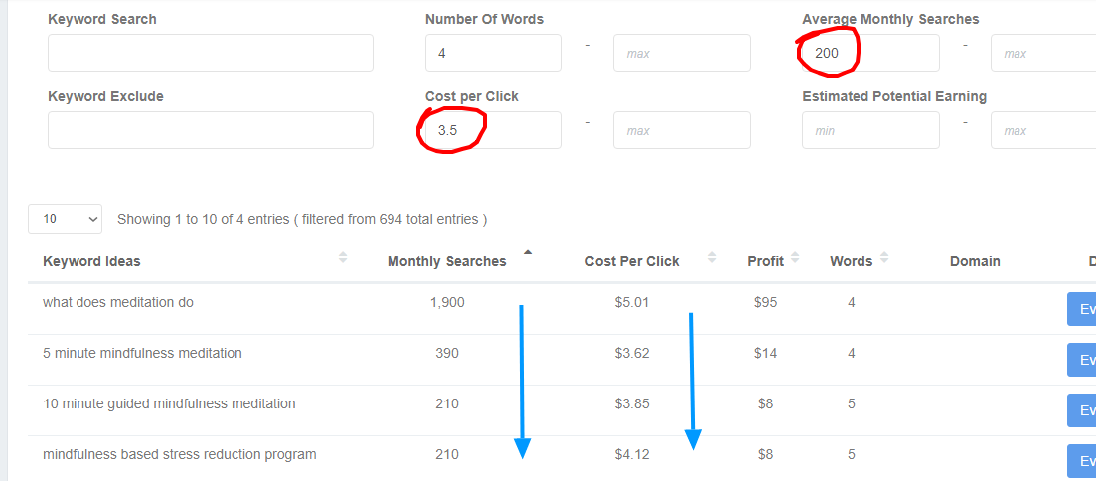1096x481 pixels.
Task: Open the entries-per-page dropdown showing 10
Action: [x=66, y=219]
